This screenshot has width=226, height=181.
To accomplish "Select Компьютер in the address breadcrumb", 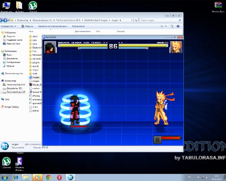I will point(23,20).
